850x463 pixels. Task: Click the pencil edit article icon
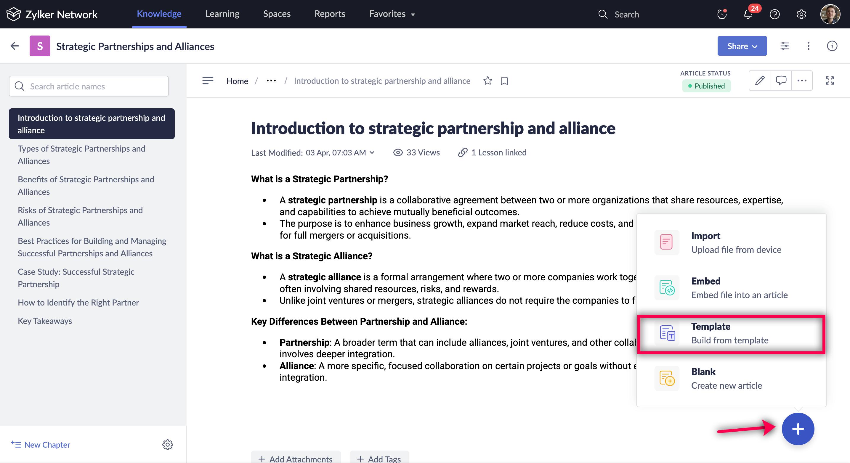760,81
